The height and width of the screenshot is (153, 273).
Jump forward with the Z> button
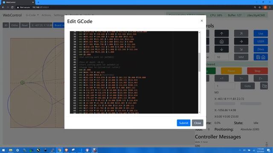[261, 78]
